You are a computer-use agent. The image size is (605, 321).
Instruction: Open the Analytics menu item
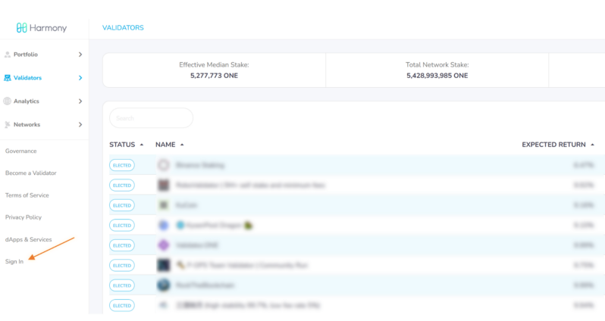point(27,101)
